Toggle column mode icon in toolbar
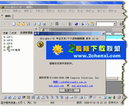 [70, 24]
